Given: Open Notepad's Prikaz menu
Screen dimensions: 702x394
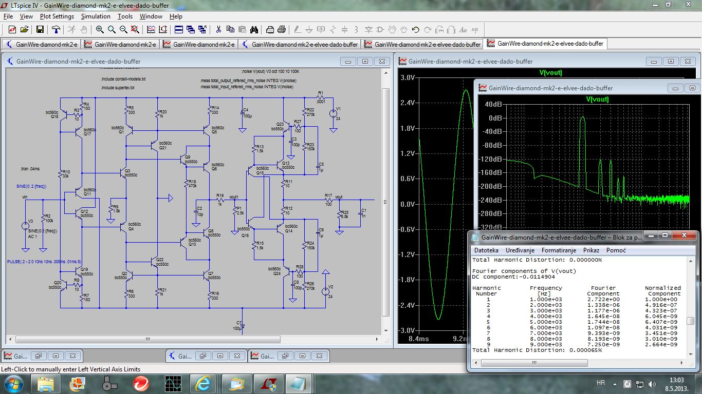Looking at the screenshot, I should [592, 250].
